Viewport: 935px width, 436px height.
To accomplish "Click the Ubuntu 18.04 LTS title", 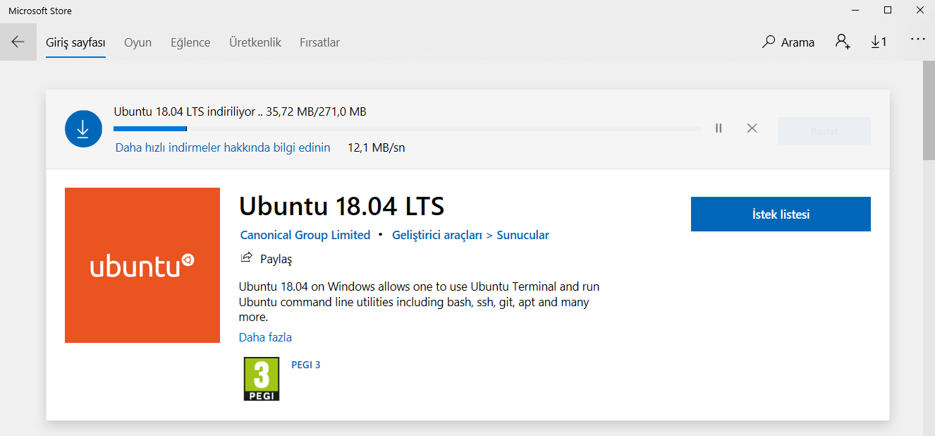I will 342,206.
